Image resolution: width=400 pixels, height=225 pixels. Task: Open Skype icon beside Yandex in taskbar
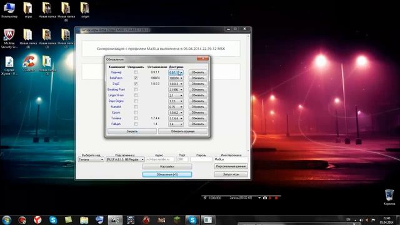tap(53, 220)
